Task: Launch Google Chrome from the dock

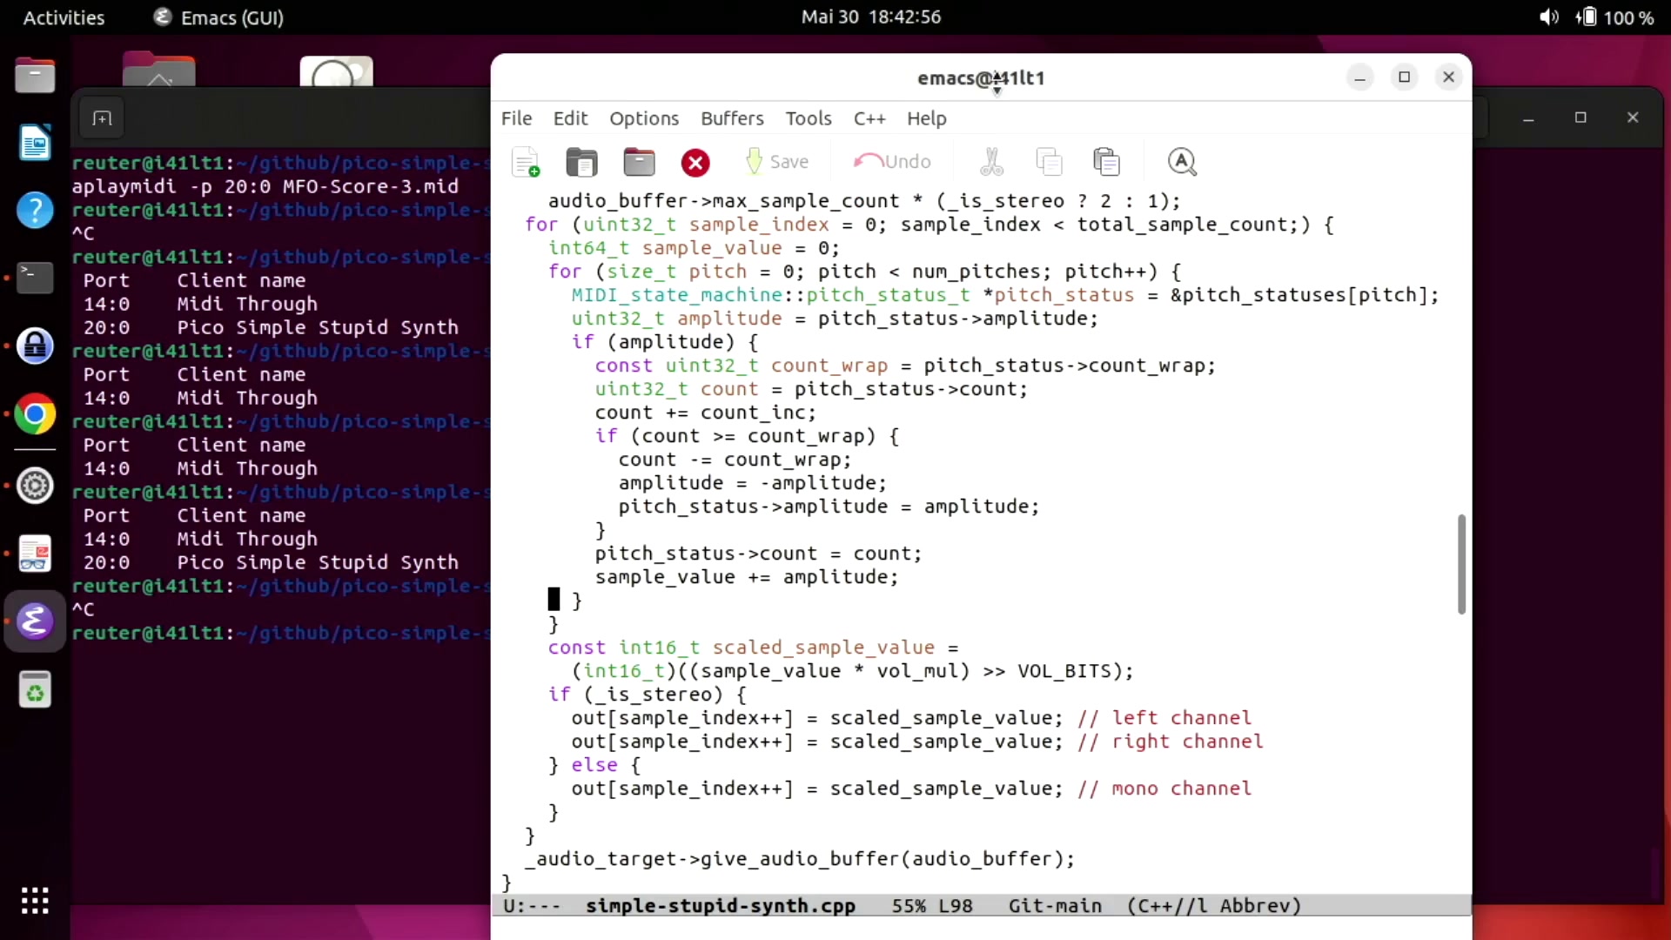Action: point(35,414)
